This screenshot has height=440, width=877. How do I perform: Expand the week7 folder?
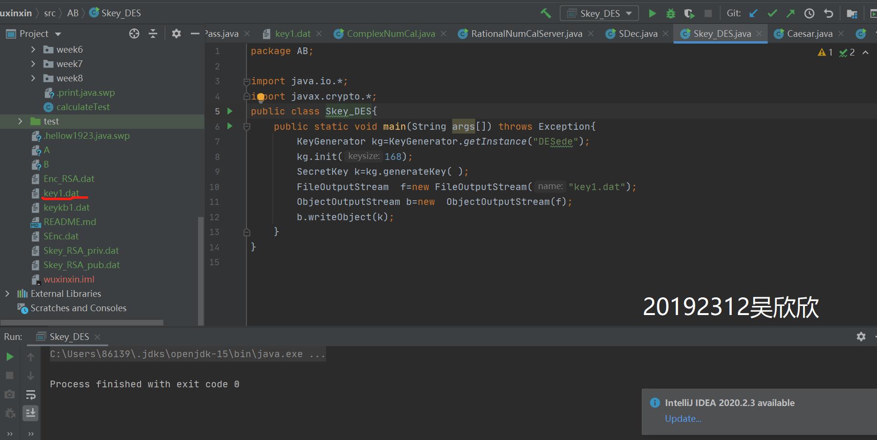[33, 64]
